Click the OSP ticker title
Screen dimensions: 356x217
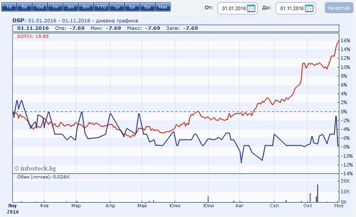tap(18, 21)
